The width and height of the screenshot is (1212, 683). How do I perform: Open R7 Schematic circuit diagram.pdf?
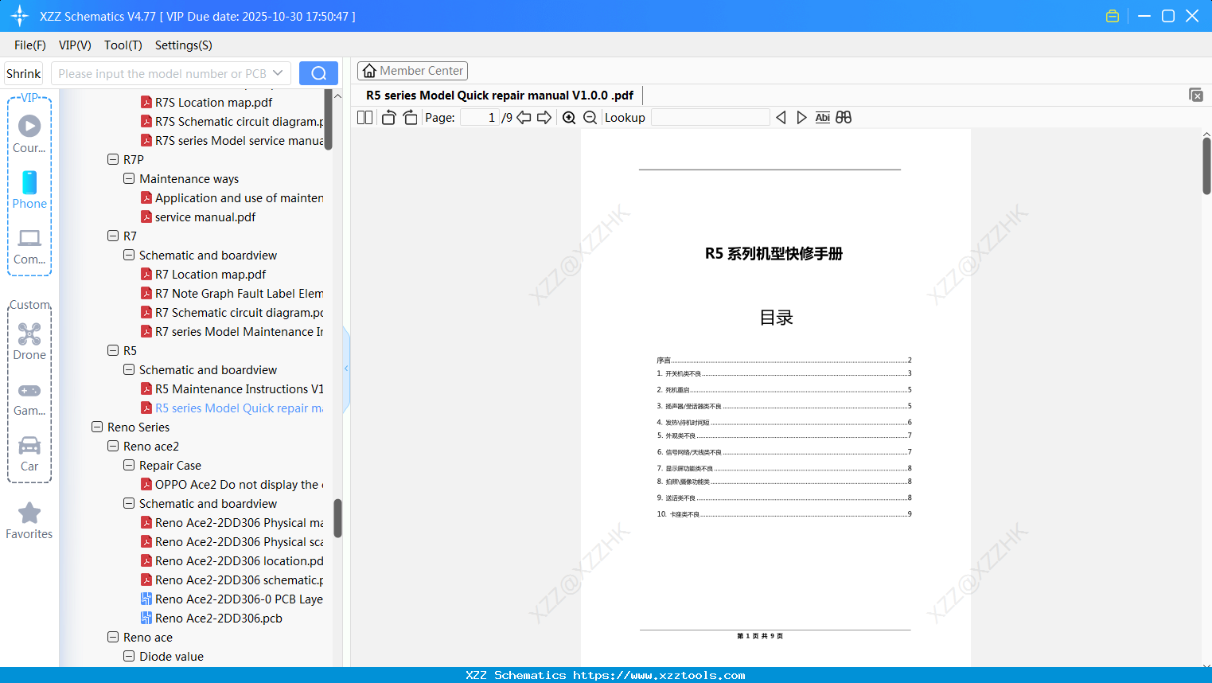point(235,312)
